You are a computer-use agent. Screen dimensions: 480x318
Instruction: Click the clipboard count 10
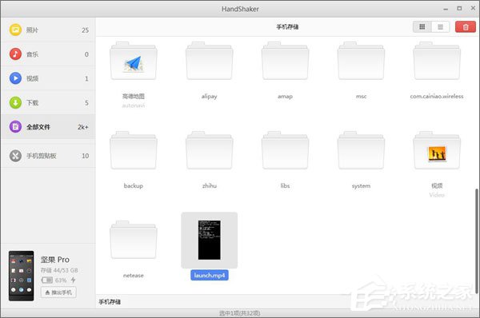pos(85,156)
